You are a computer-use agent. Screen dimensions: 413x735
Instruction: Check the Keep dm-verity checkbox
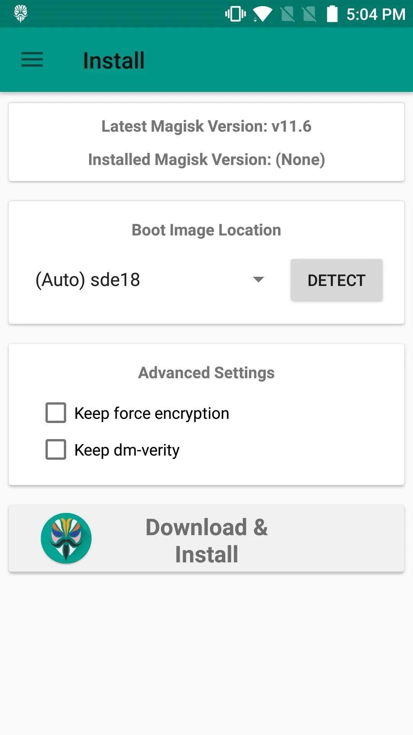click(56, 449)
